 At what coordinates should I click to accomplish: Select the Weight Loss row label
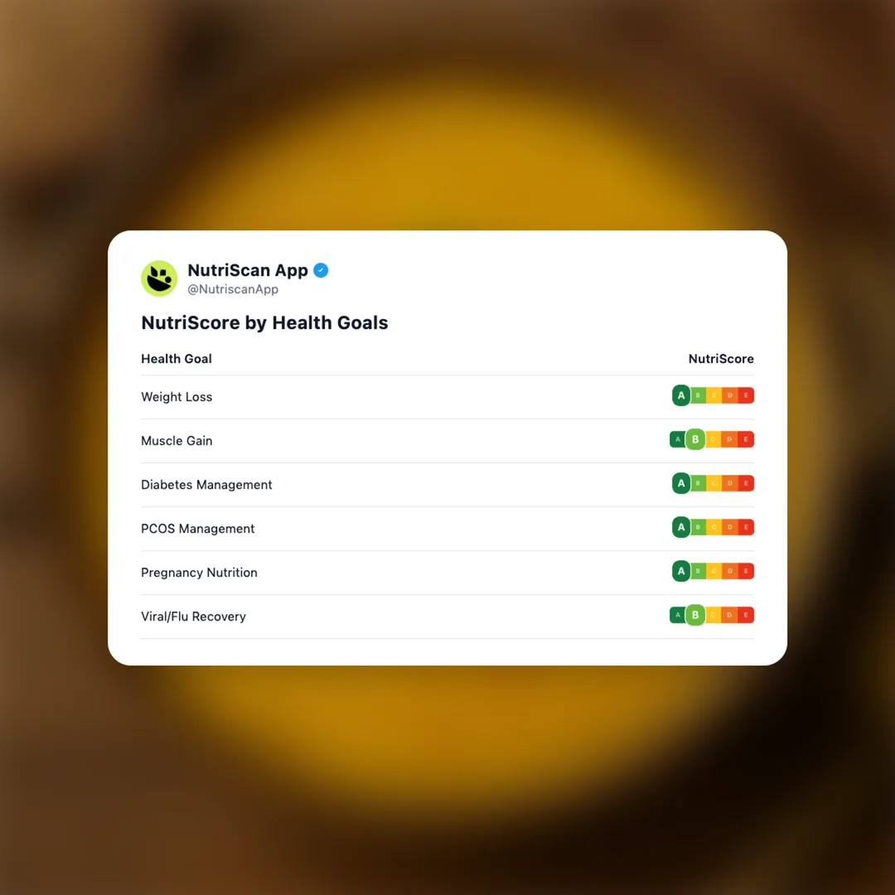(177, 397)
